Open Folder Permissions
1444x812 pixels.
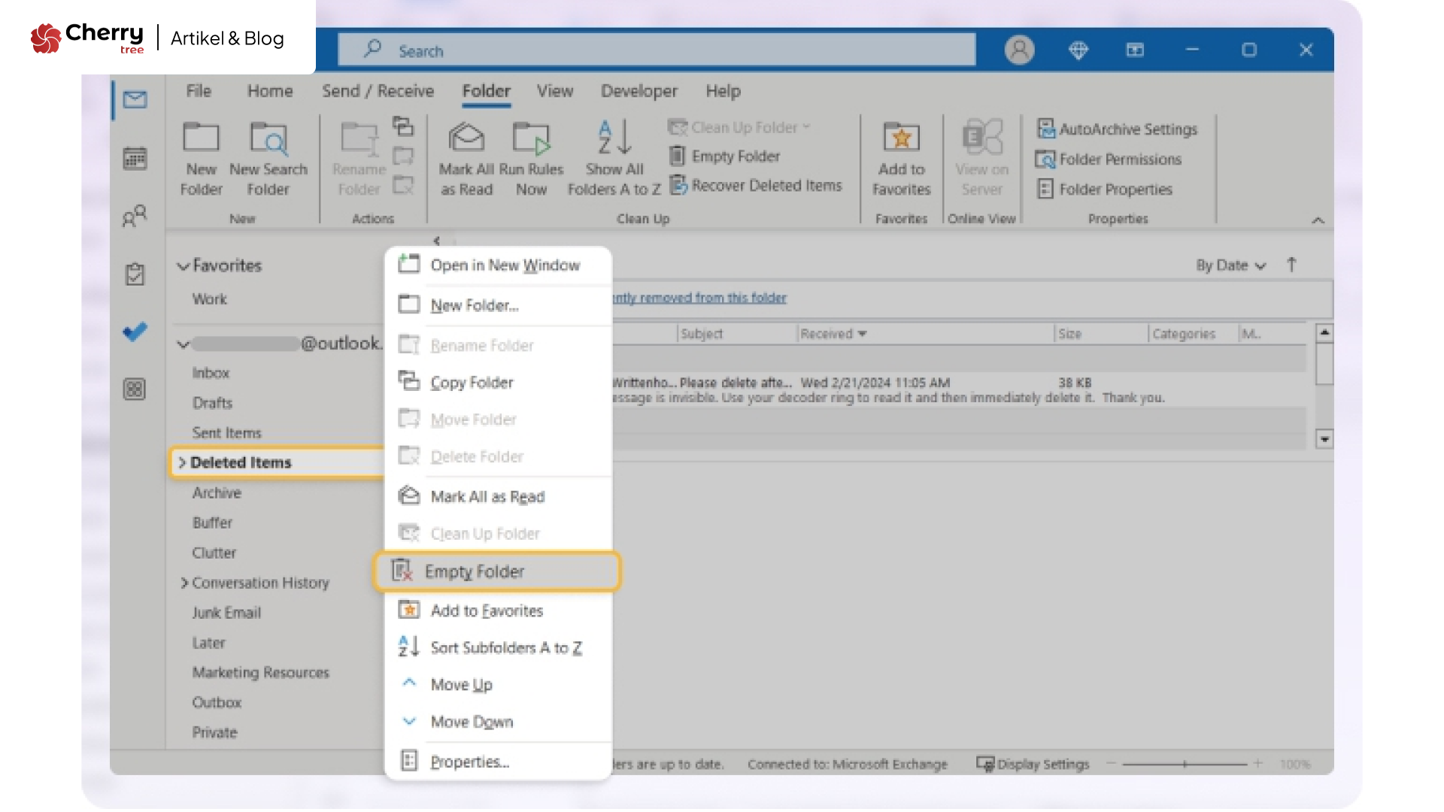click(1109, 159)
